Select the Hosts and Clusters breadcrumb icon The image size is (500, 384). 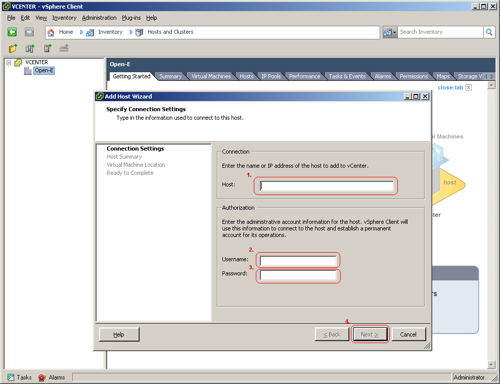click(140, 32)
